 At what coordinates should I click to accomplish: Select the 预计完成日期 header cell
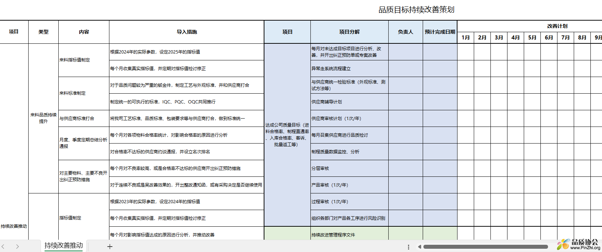440,32
